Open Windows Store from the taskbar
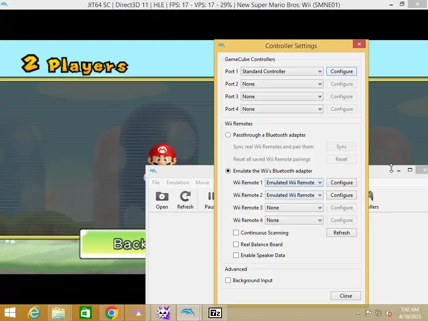This screenshot has height=321, width=428. (85, 313)
